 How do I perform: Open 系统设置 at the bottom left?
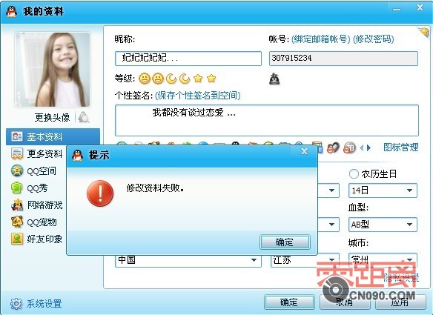[x=36, y=304]
